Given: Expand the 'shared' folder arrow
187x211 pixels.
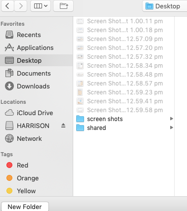Looking at the screenshot, I should (172, 127).
